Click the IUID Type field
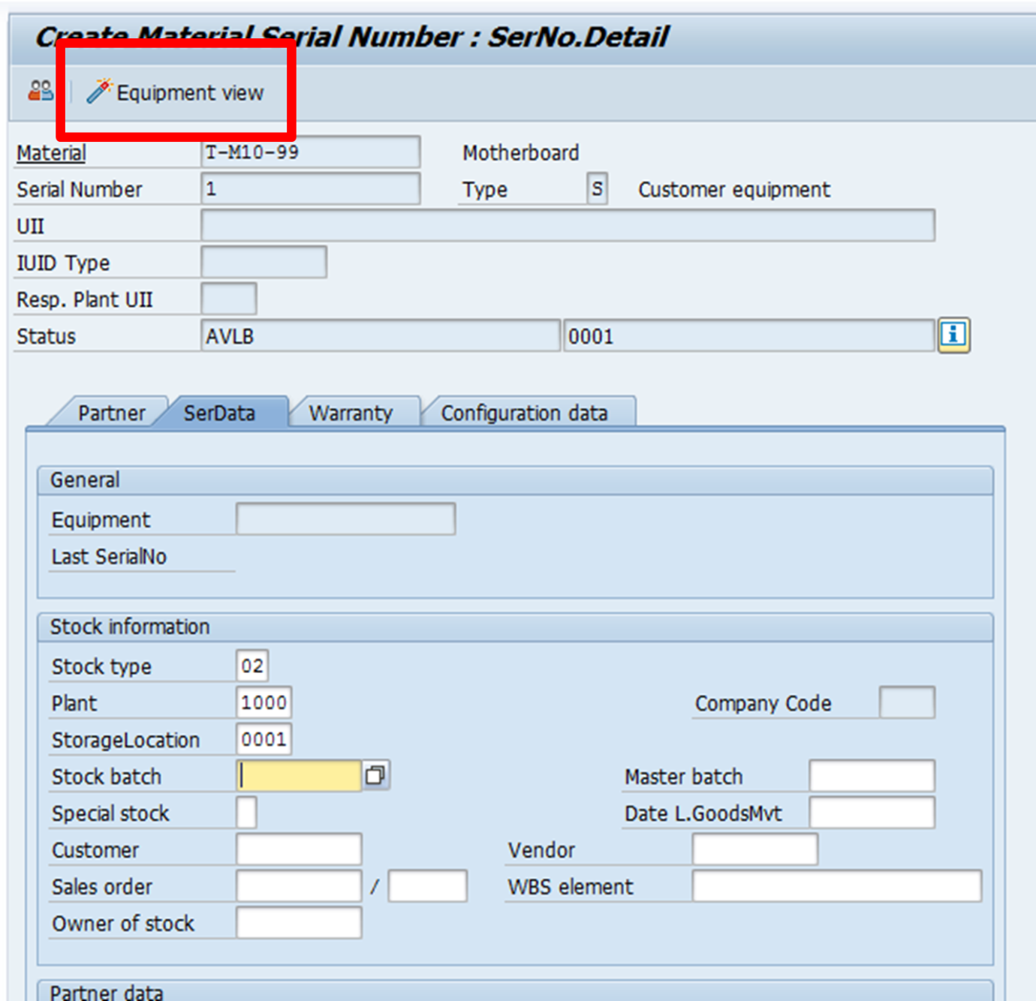Image resolution: width=1036 pixels, height=1001 pixels. click(264, 262)
